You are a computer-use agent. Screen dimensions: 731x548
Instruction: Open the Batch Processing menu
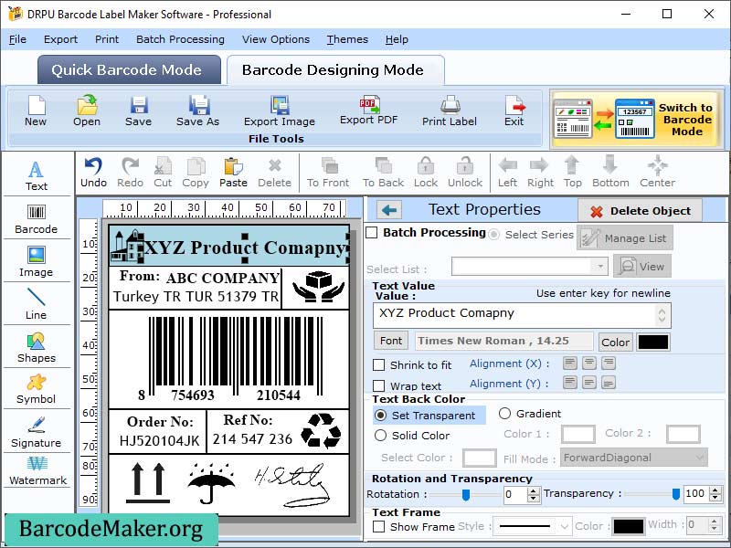tap(180, 39)
